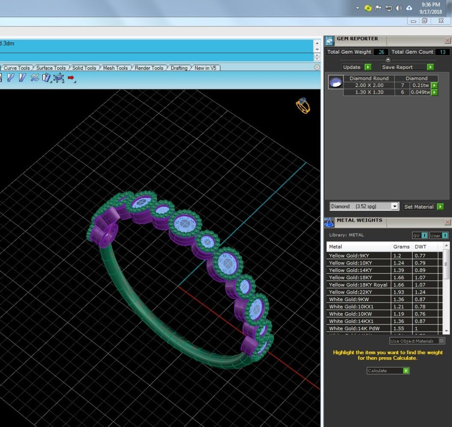Click the metal list scrollbar thumb
Screen dimensions: 452x427
pos(446,264)
